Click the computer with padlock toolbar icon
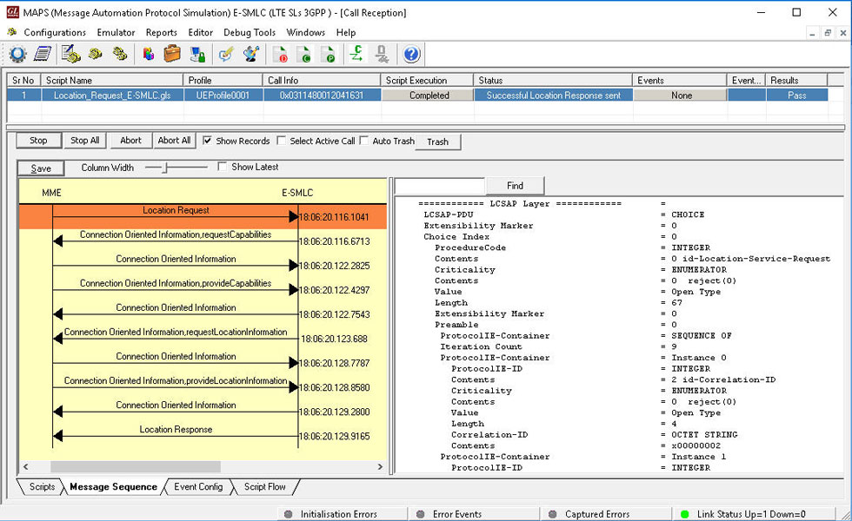The height and width of the screenshot is (521, 852). click(x=197, y=54)
